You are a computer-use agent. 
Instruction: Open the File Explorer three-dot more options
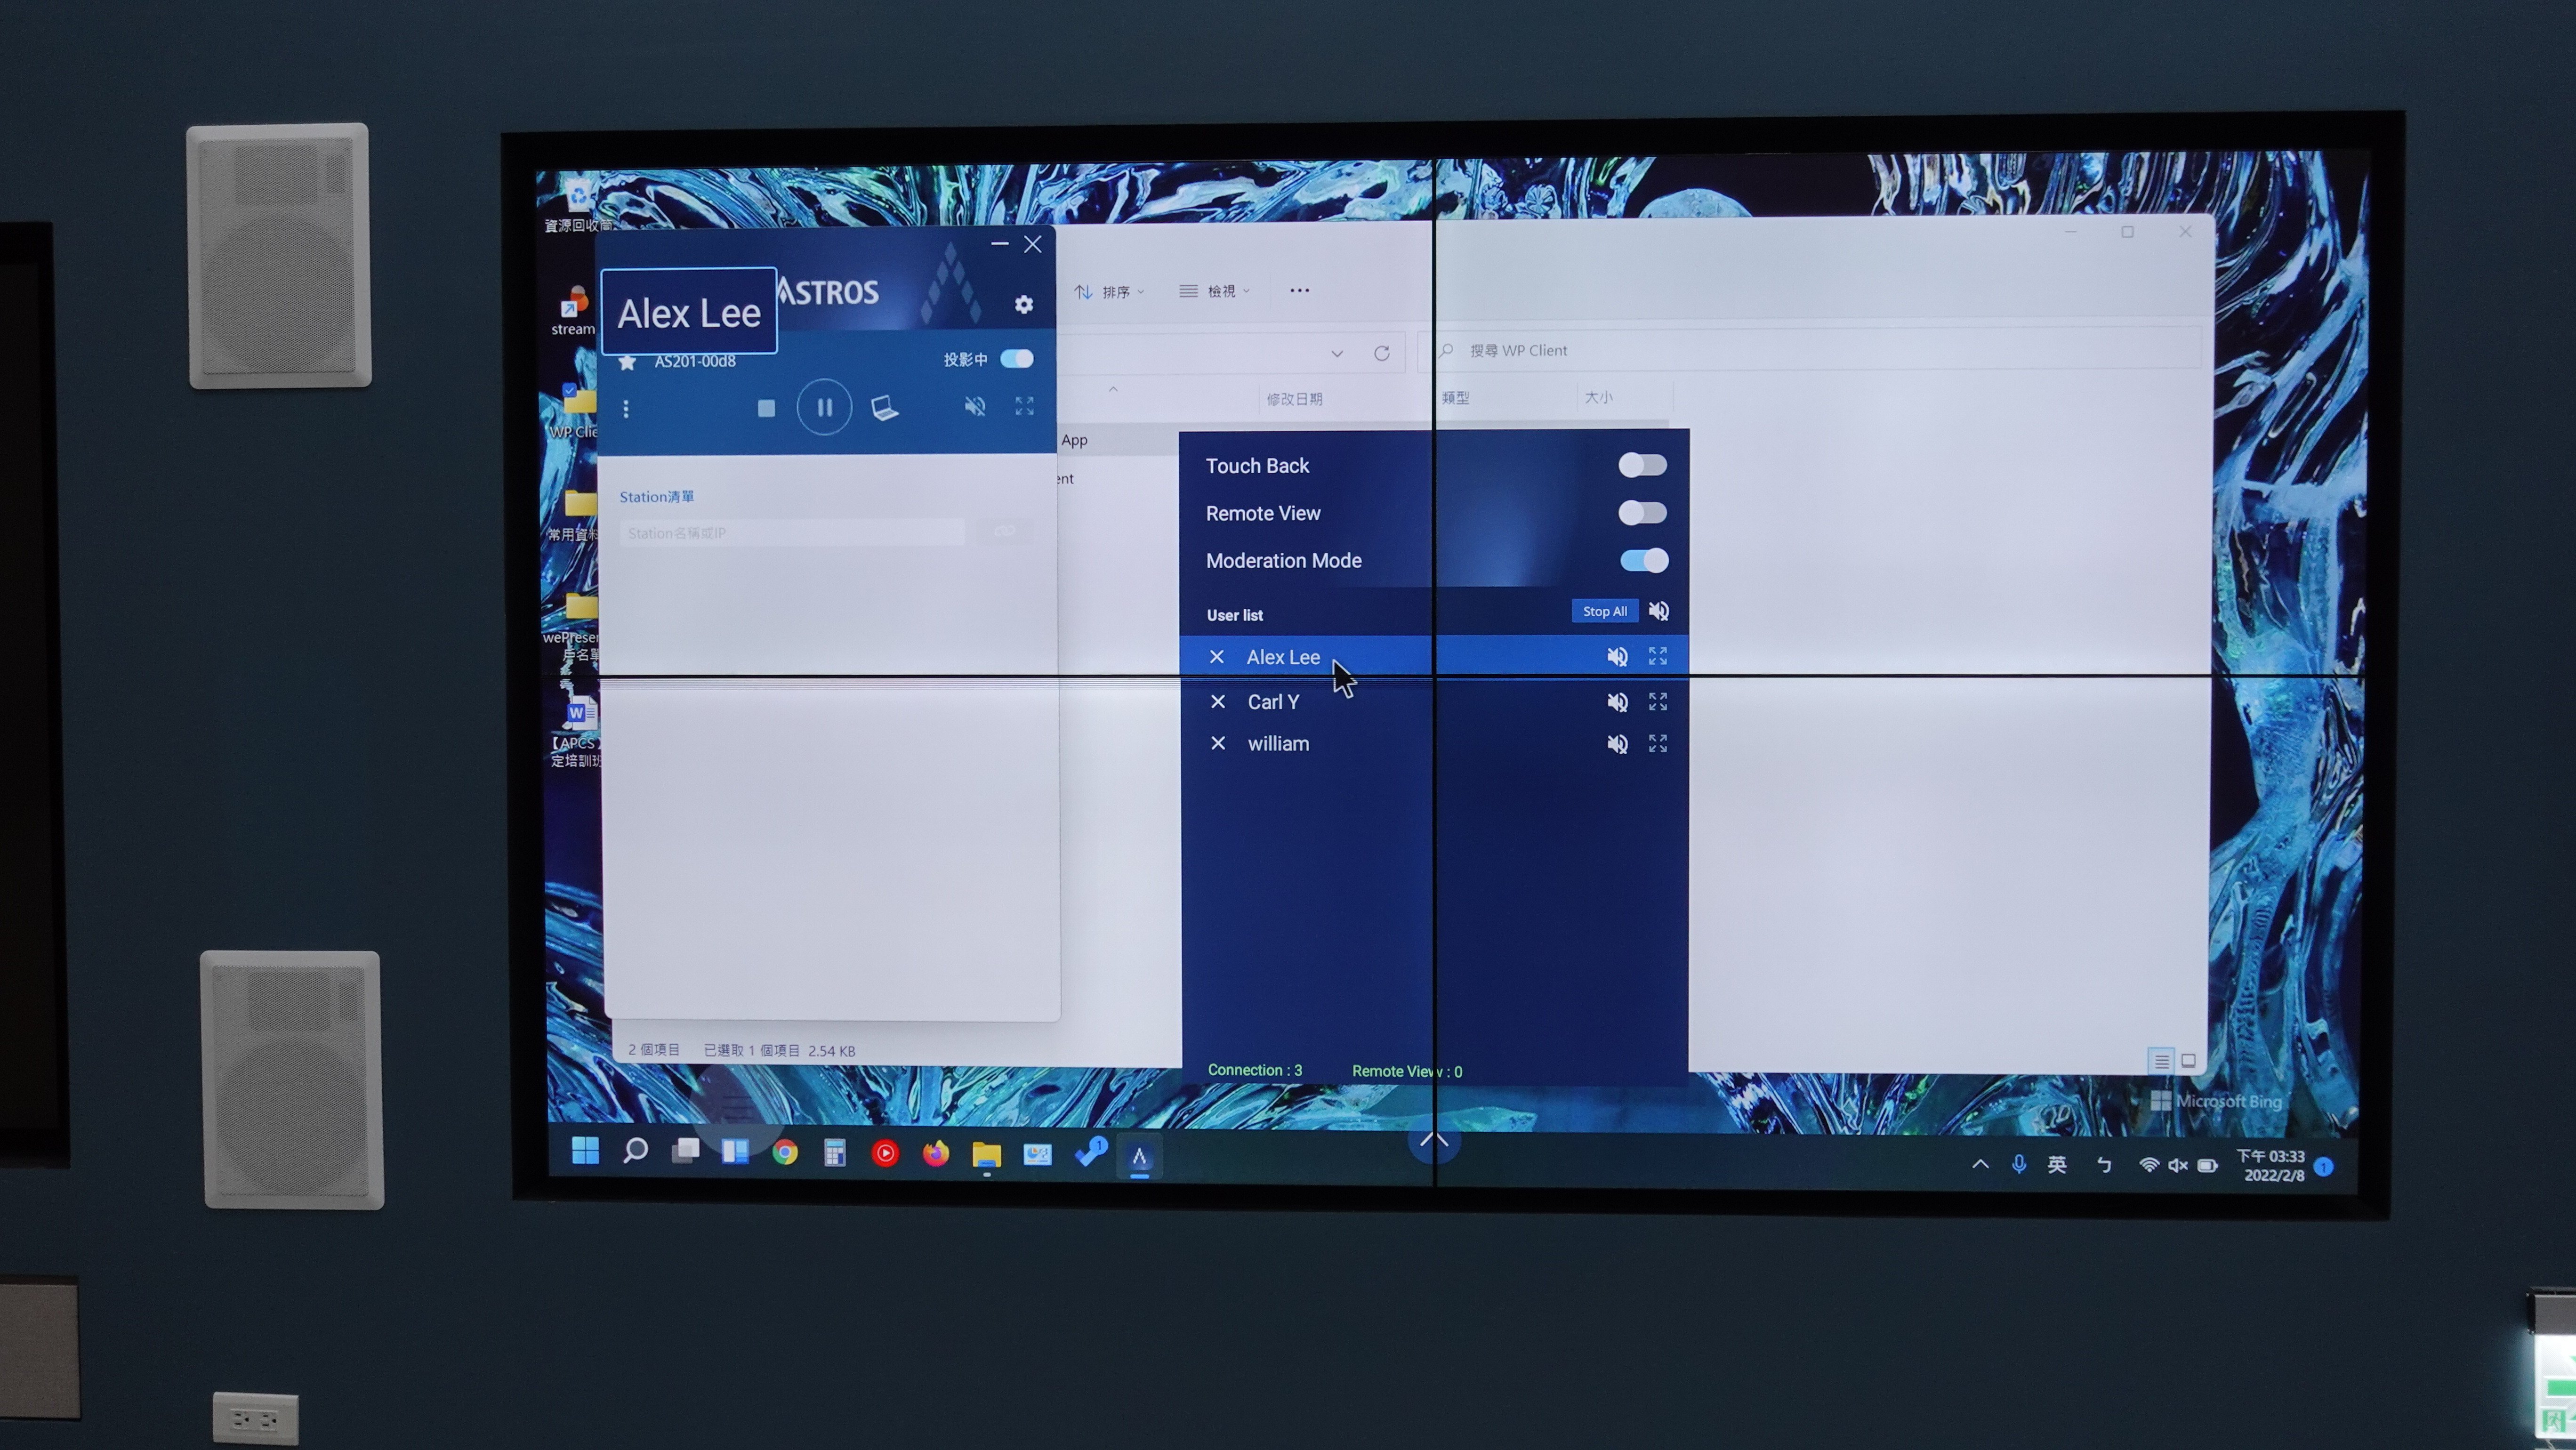click(x=1299, y=291)
